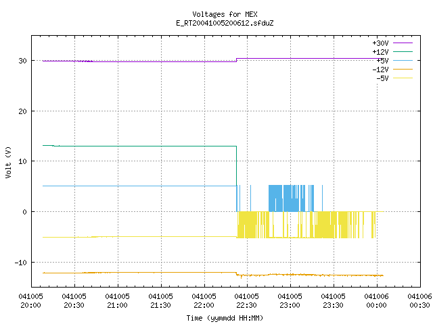Click the +30V legend label
433x324 pixels.
(x=380, y=43)
